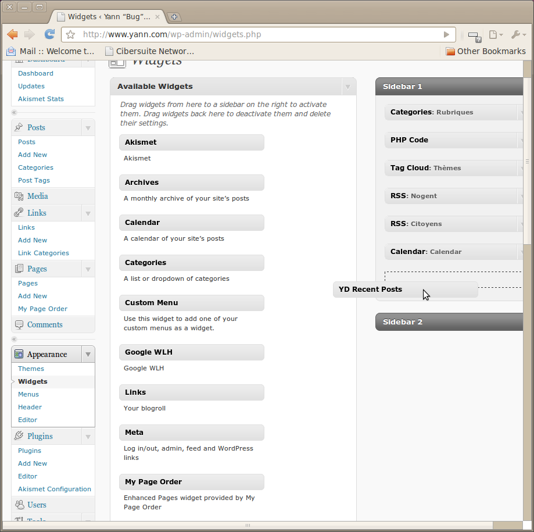Image resolution: width=534 pixels, height=532 pixels.
Task: Select the Tag Cloud: Thèmes widget
Action: tap(454, 169)
